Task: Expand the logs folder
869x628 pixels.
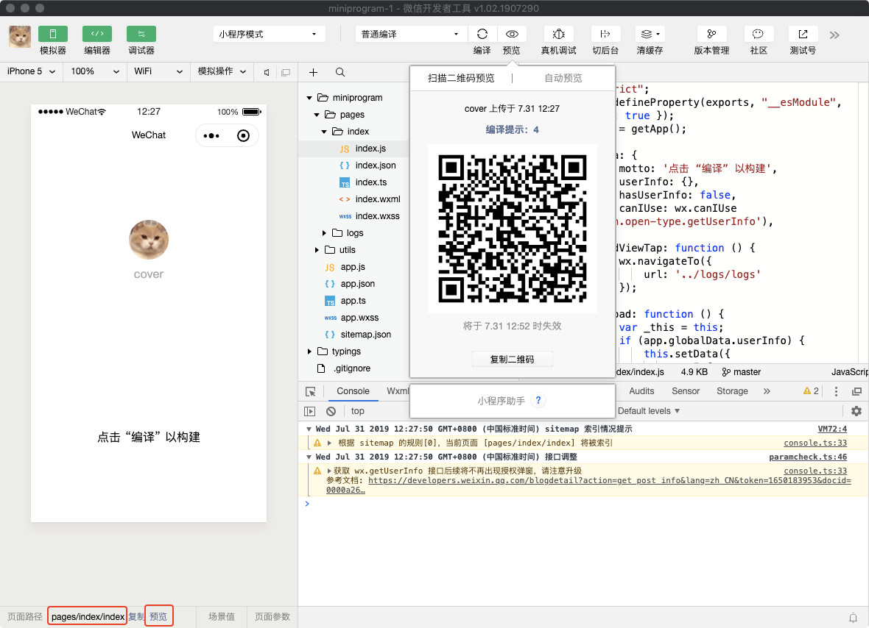Action: 324,233
